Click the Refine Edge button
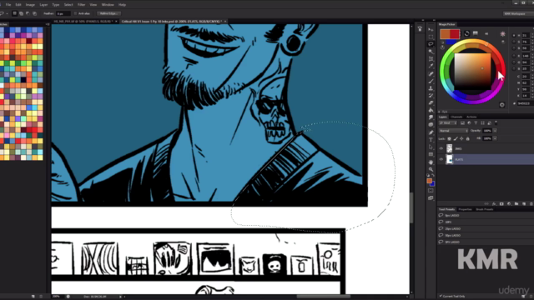This screenshot has height=300, width=534. (108, 13)
